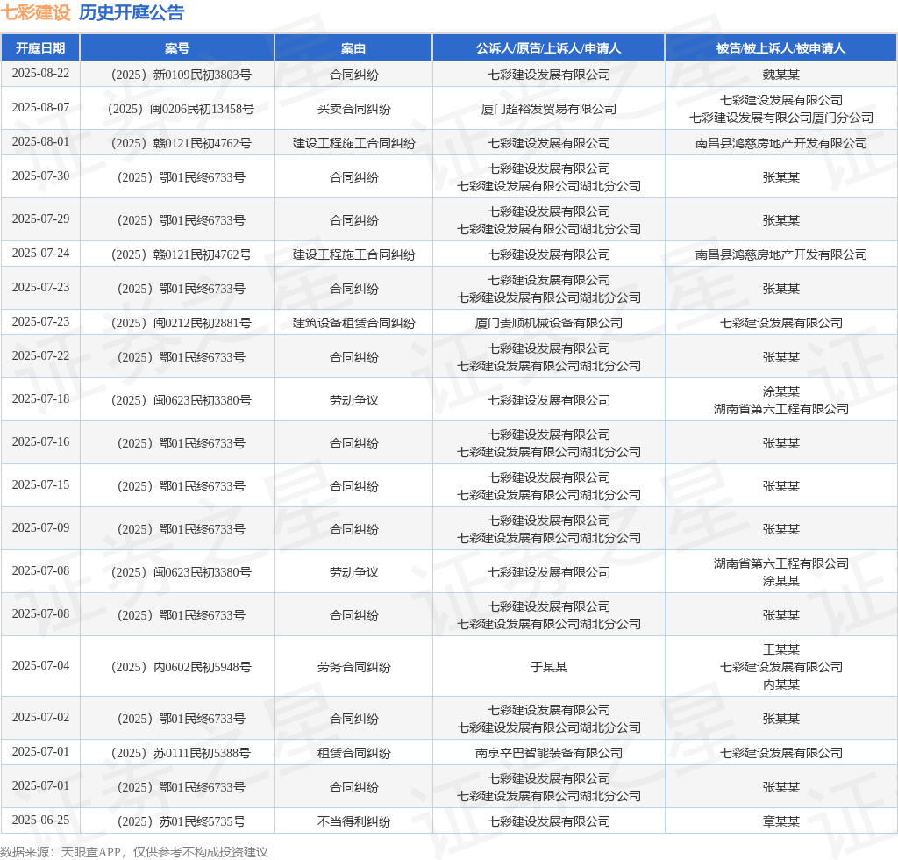Screen dimensions: 898x860
Task: Click the 公诉人/原告/上诉人/申请人 header
Action: [549, 48]
